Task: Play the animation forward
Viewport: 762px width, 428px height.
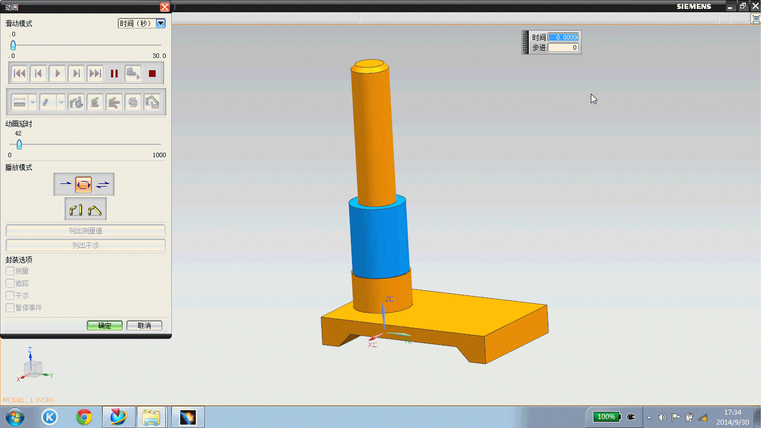Action: (x=57, y=73)
